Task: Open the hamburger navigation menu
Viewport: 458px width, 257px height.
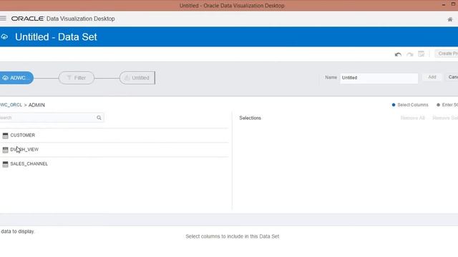Action: click(x=3, y=19)
